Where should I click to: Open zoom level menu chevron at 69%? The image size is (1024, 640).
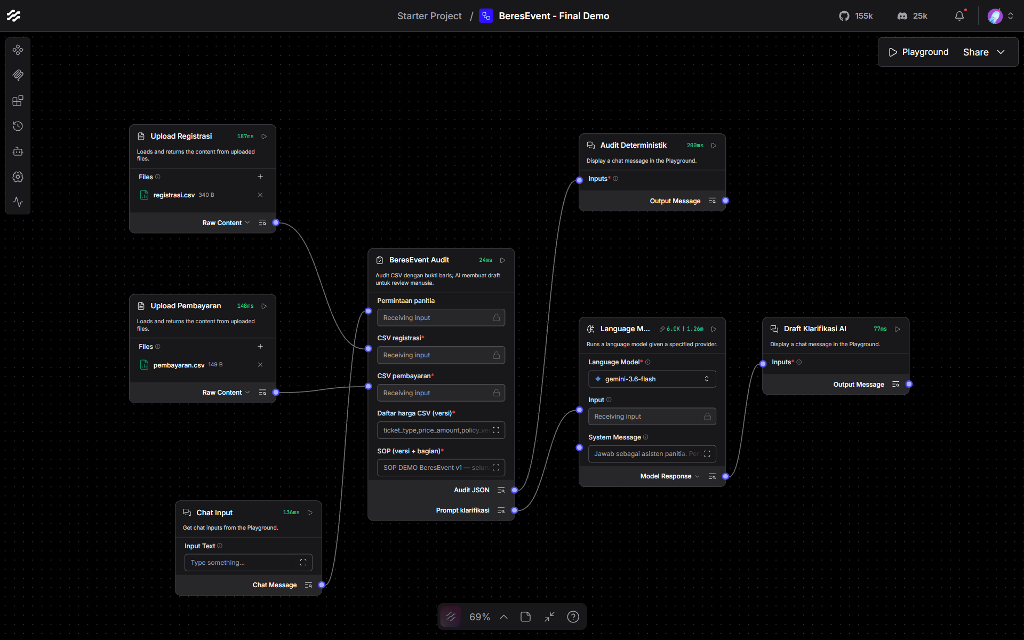(x=503, y=617)
